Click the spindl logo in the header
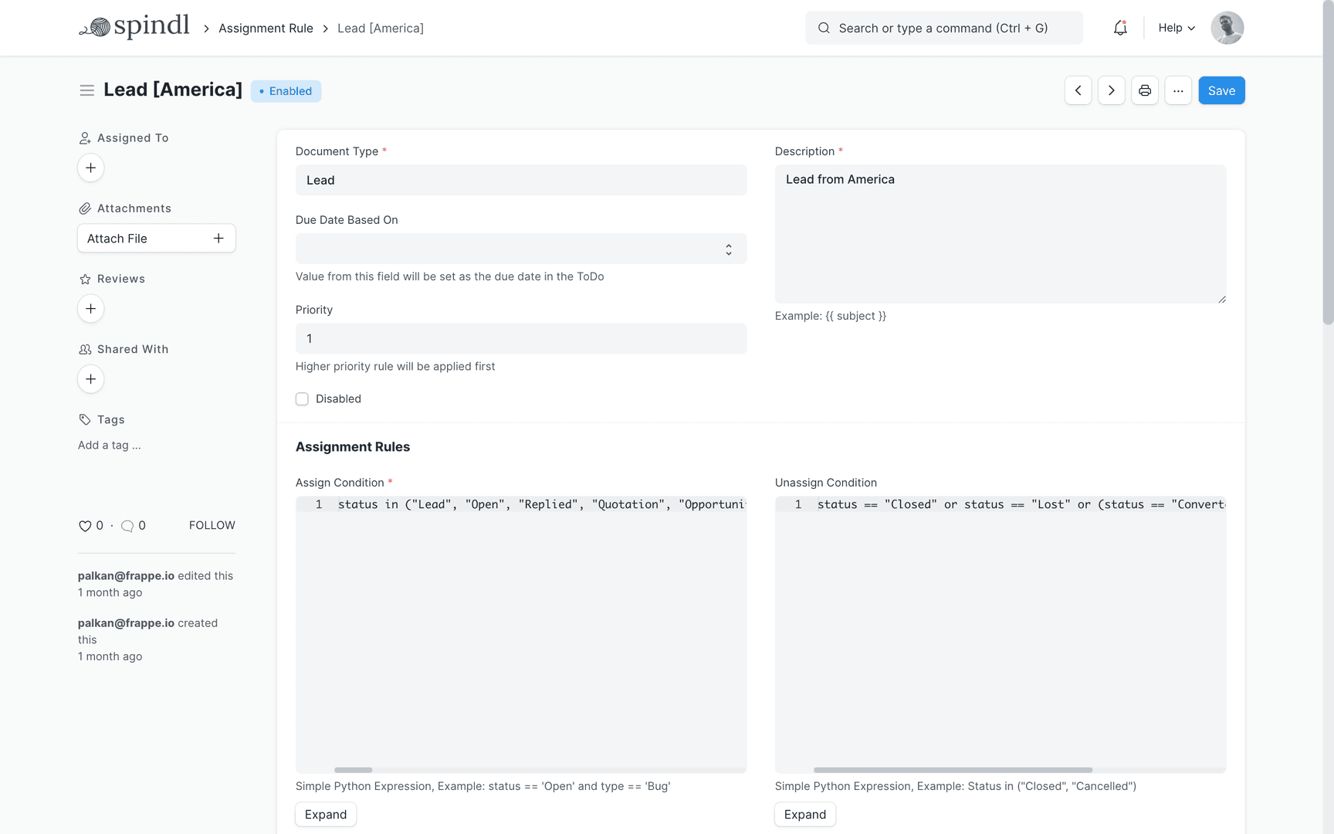The width and height of the screenshot is (1334, 834). point(134,25)
